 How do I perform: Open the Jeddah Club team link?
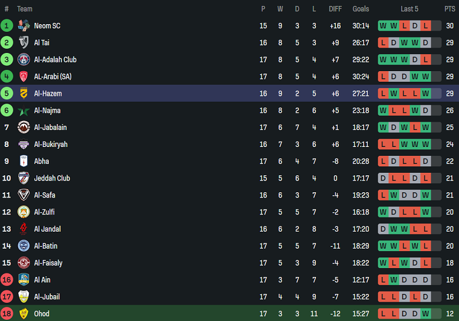52,178
